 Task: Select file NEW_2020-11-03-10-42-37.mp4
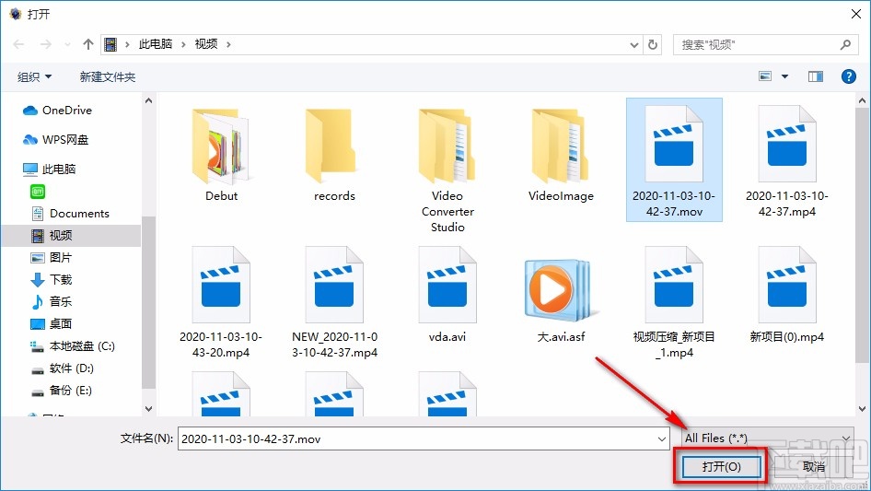pos(334,302)
